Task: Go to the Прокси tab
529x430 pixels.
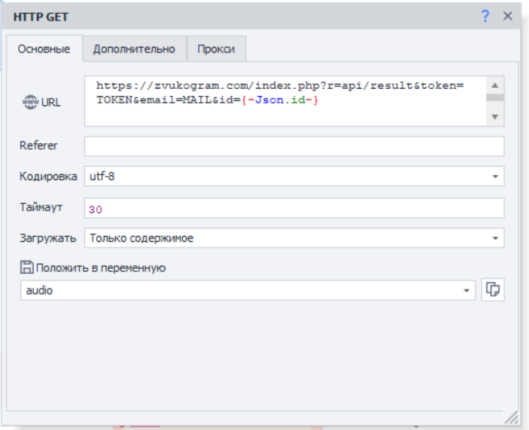Action: click(x=216, y=49)
